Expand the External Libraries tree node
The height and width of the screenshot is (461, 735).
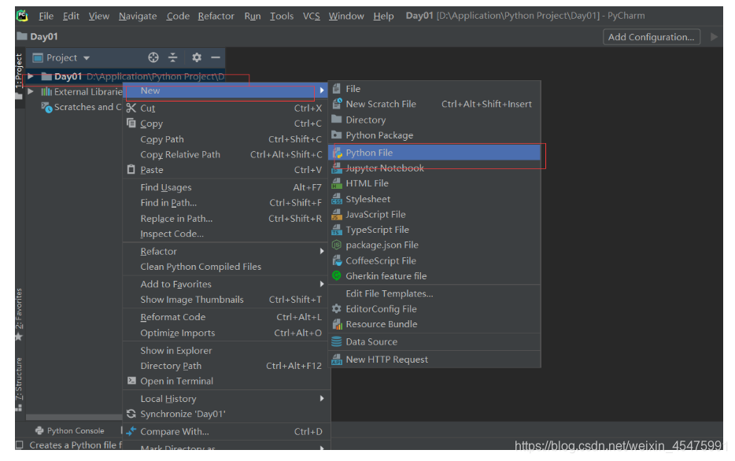[x=31, y=92]
